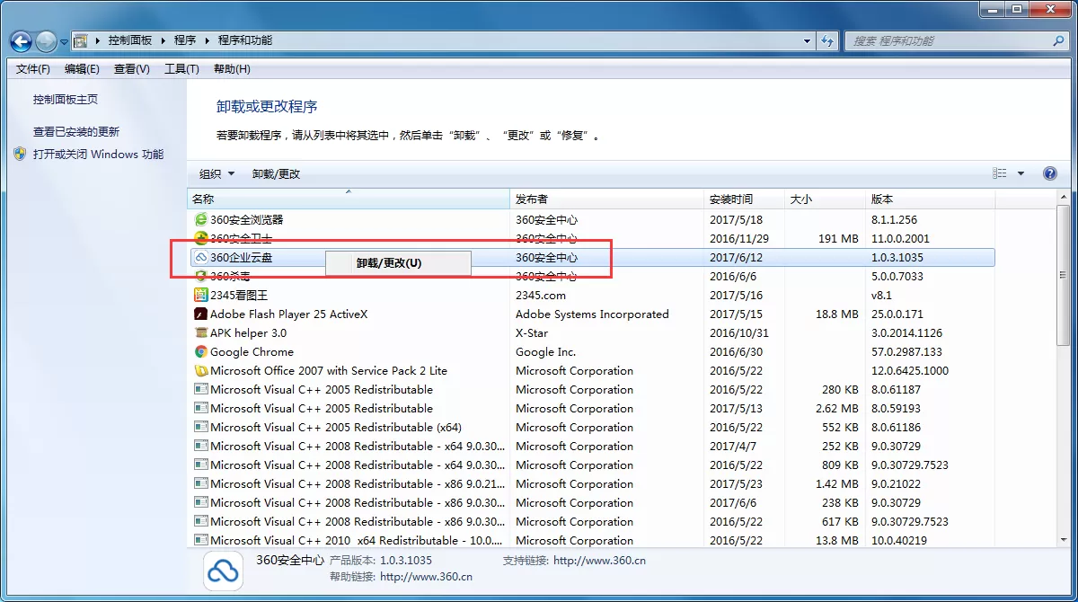The width and height of the screenshot is (1078, 602).
Task: Sort by the 名称 column header
Action: click(349, 199)
